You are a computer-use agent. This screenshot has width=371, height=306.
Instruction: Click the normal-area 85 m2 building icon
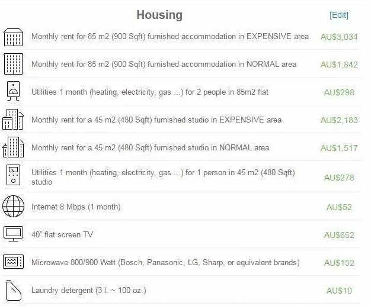pos(13,64)
